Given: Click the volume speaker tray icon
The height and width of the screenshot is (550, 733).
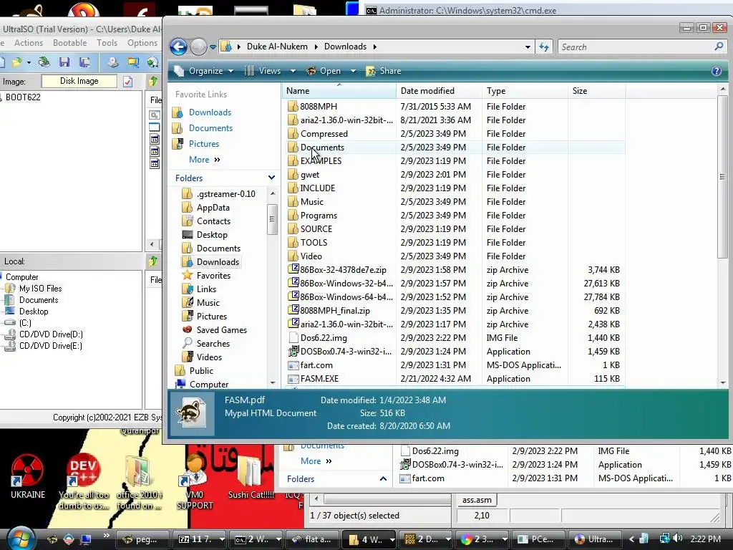Looking at the screenshot, I should 679,539.
